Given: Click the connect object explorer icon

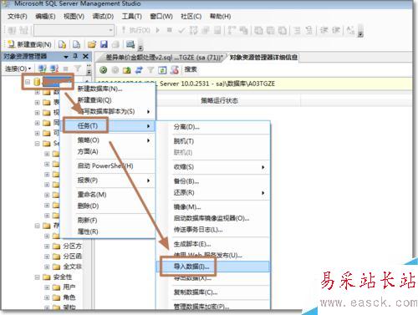Looking at the screenshot, I should (x=43, y=69).
